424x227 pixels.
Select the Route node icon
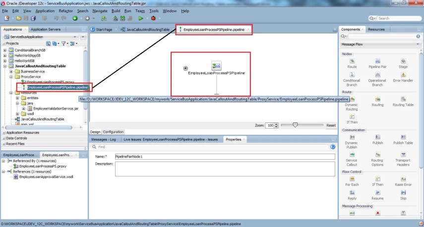(352, 61)
